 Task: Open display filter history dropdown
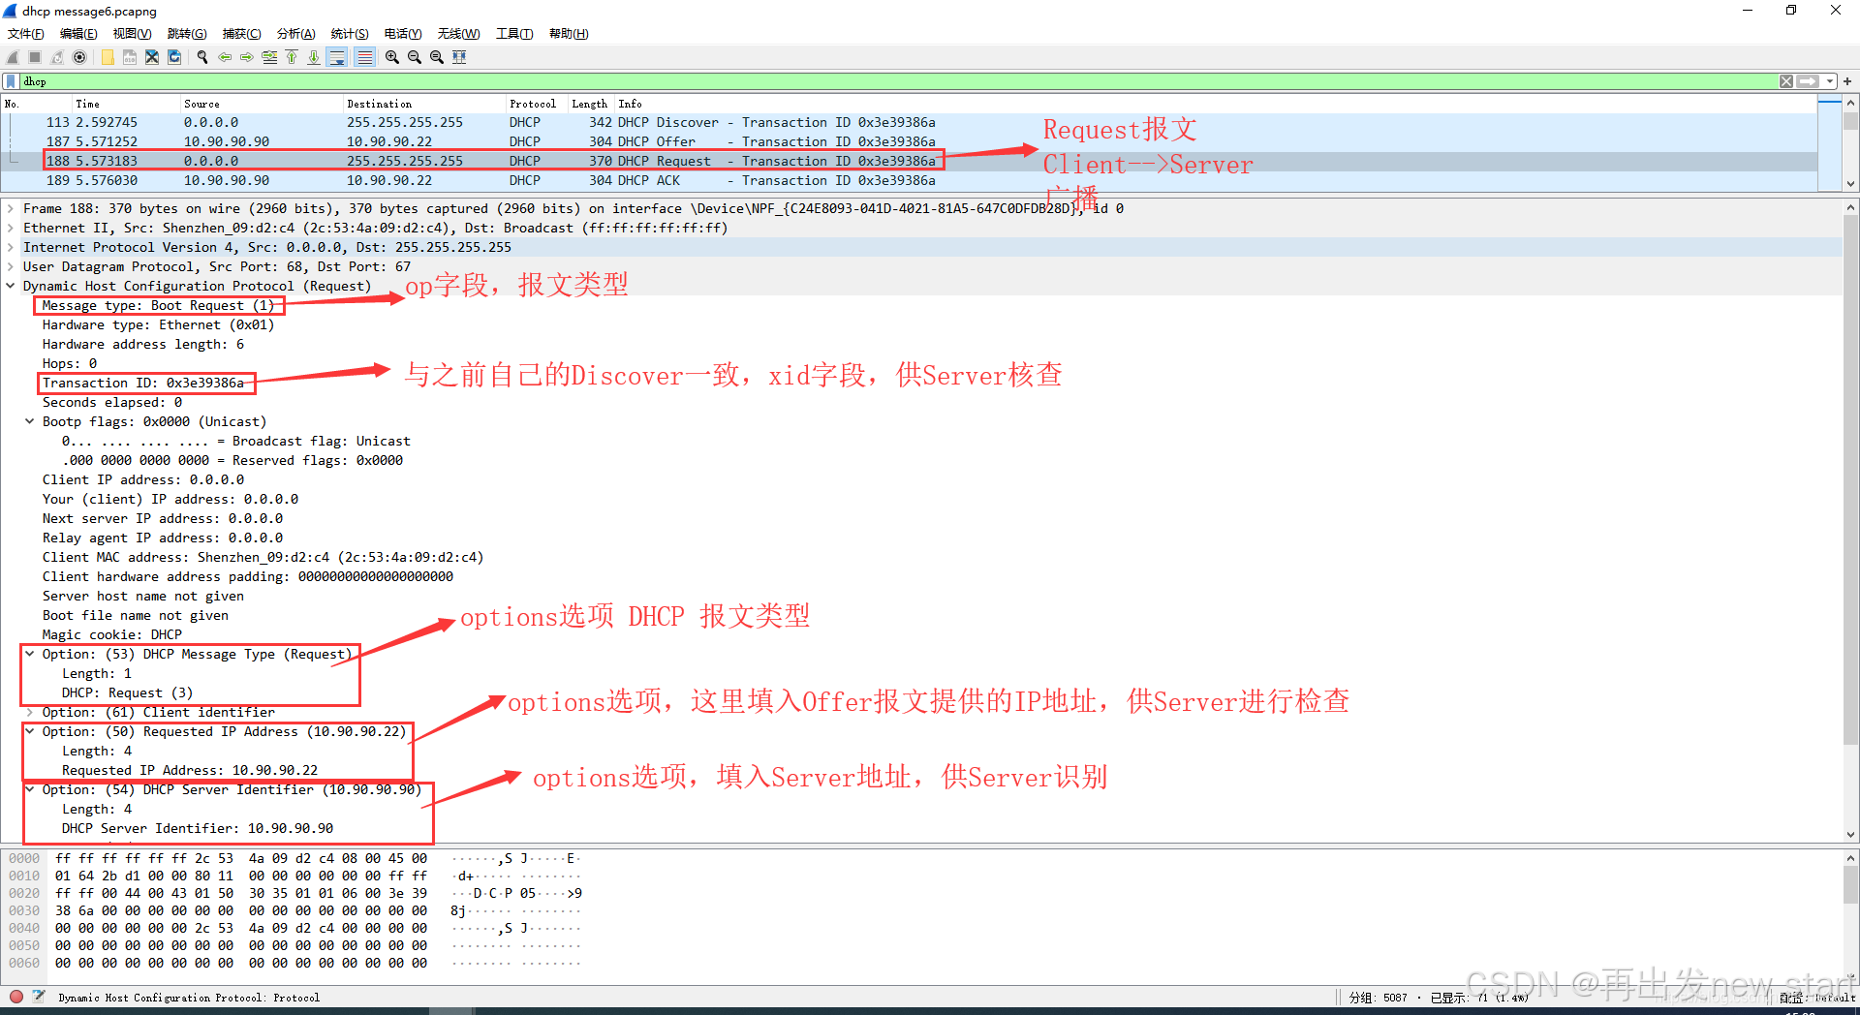click(1830, 81)
